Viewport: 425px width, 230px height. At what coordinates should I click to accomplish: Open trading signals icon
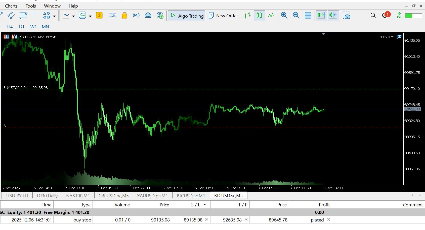point(136,16)
